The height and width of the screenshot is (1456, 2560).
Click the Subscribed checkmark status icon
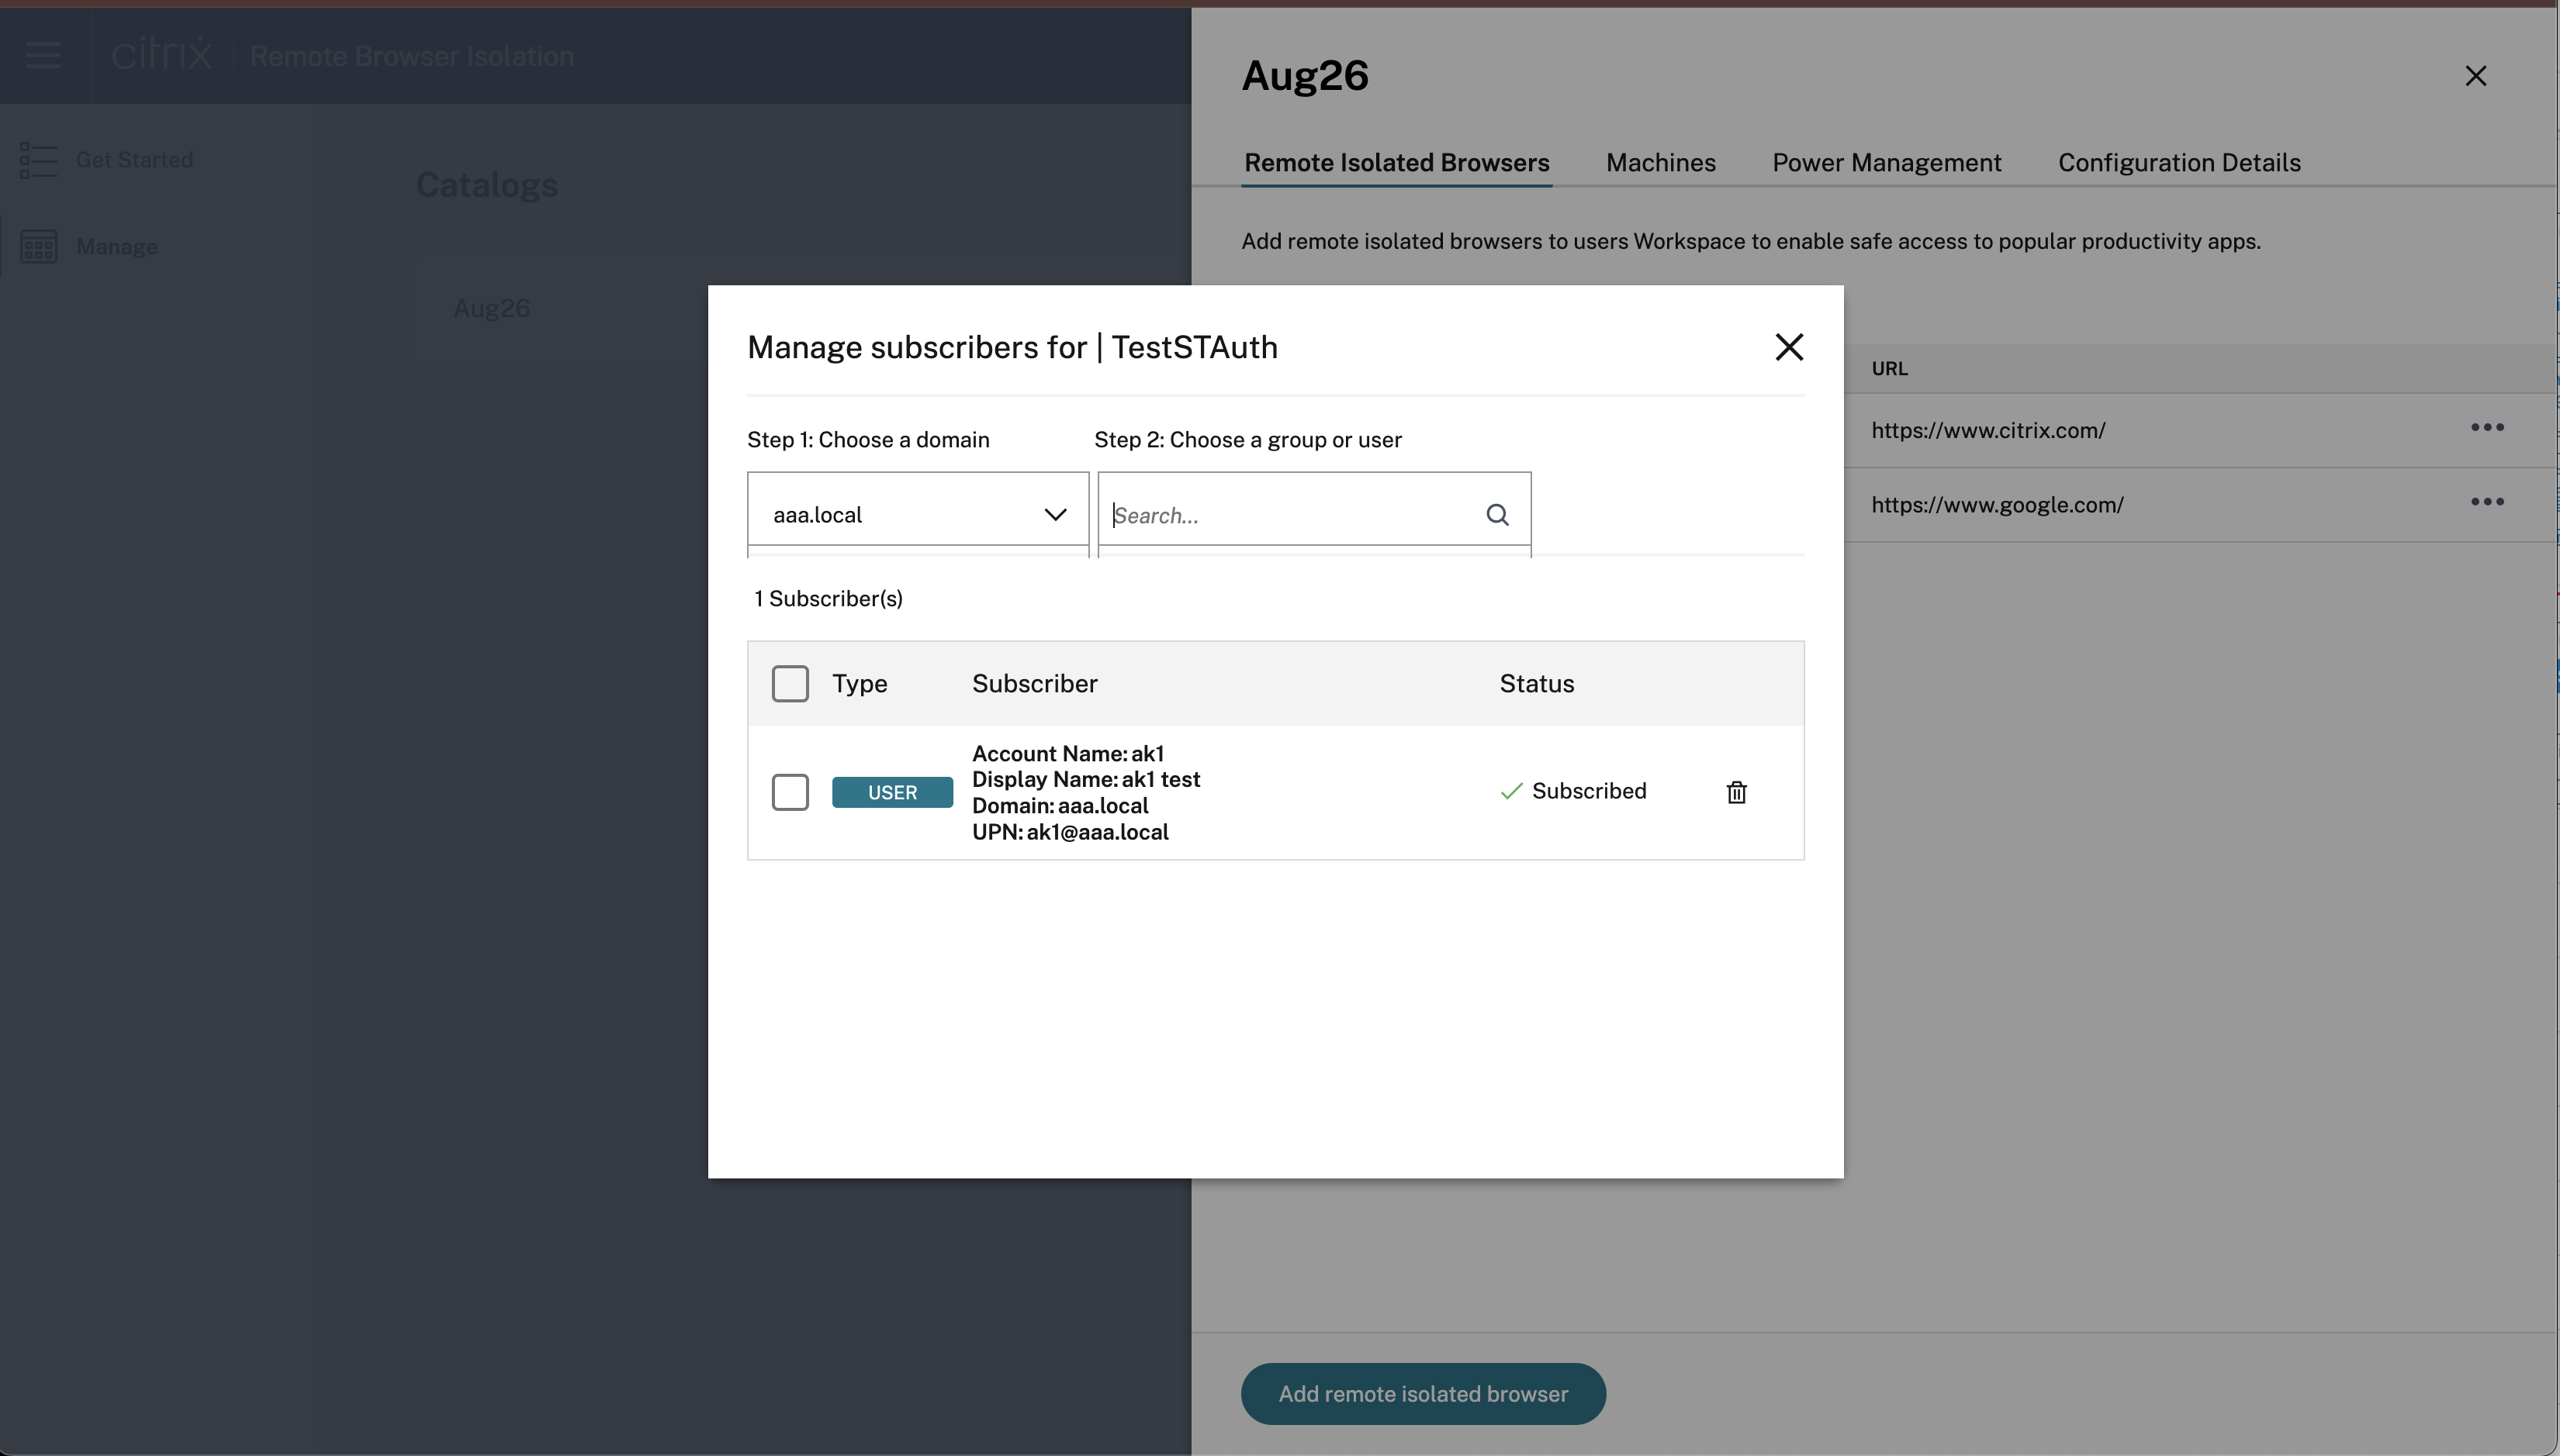(1510, 790)
